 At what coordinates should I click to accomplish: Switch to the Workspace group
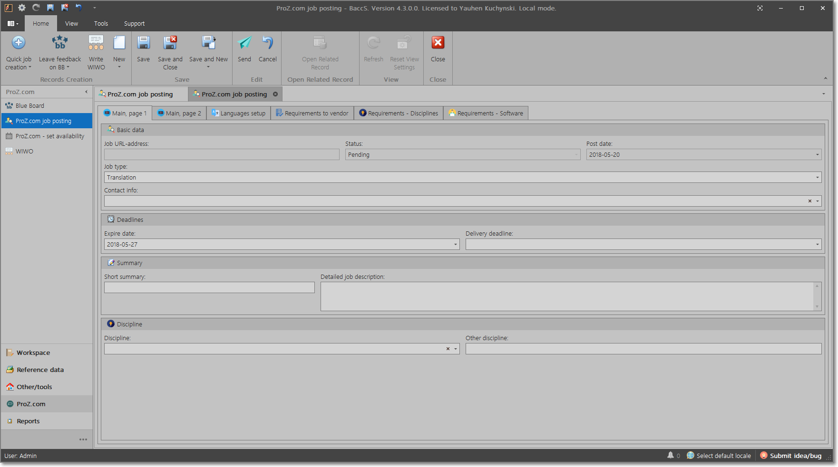(47, 353)
